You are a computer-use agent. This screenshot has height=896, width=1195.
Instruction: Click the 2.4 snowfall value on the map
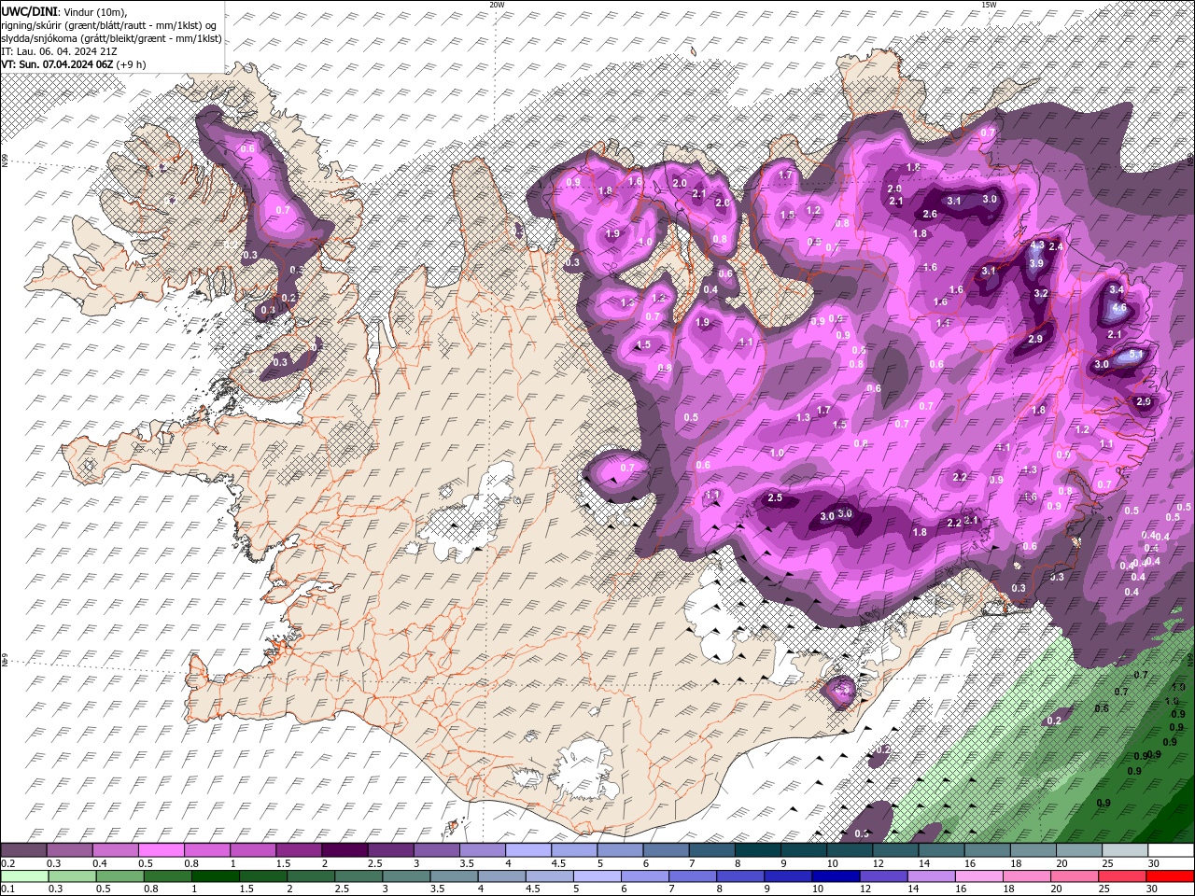point(1057,246)
